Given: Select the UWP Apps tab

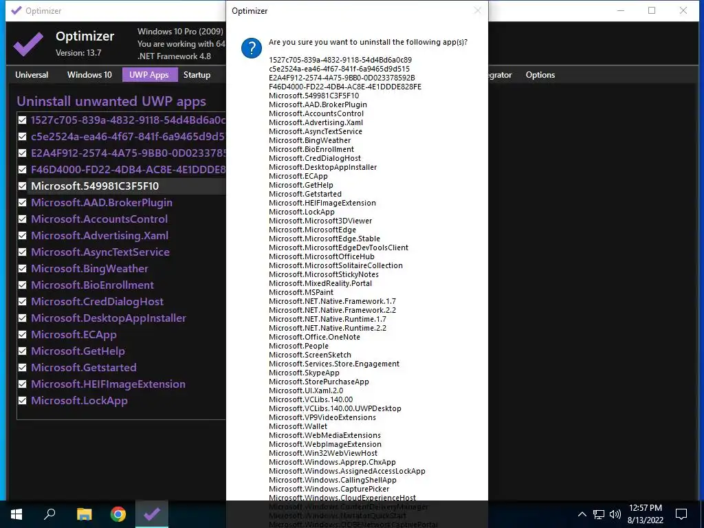Looking at the screenshot, I should [x=149, y=75].
